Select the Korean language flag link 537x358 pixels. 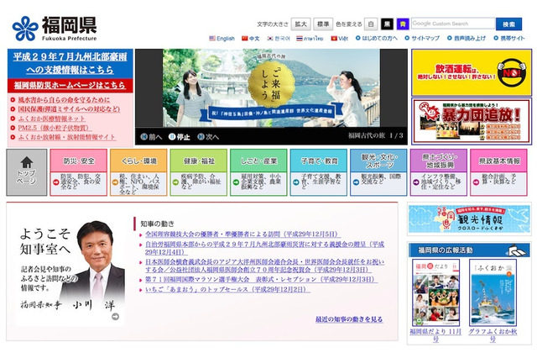click(x=279, y=39)
